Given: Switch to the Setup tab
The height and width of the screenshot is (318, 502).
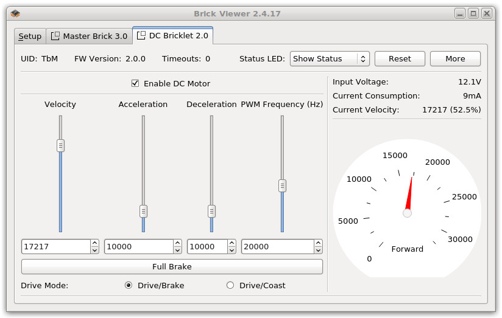Looking at the screenshot, I should tap(30, 36).
